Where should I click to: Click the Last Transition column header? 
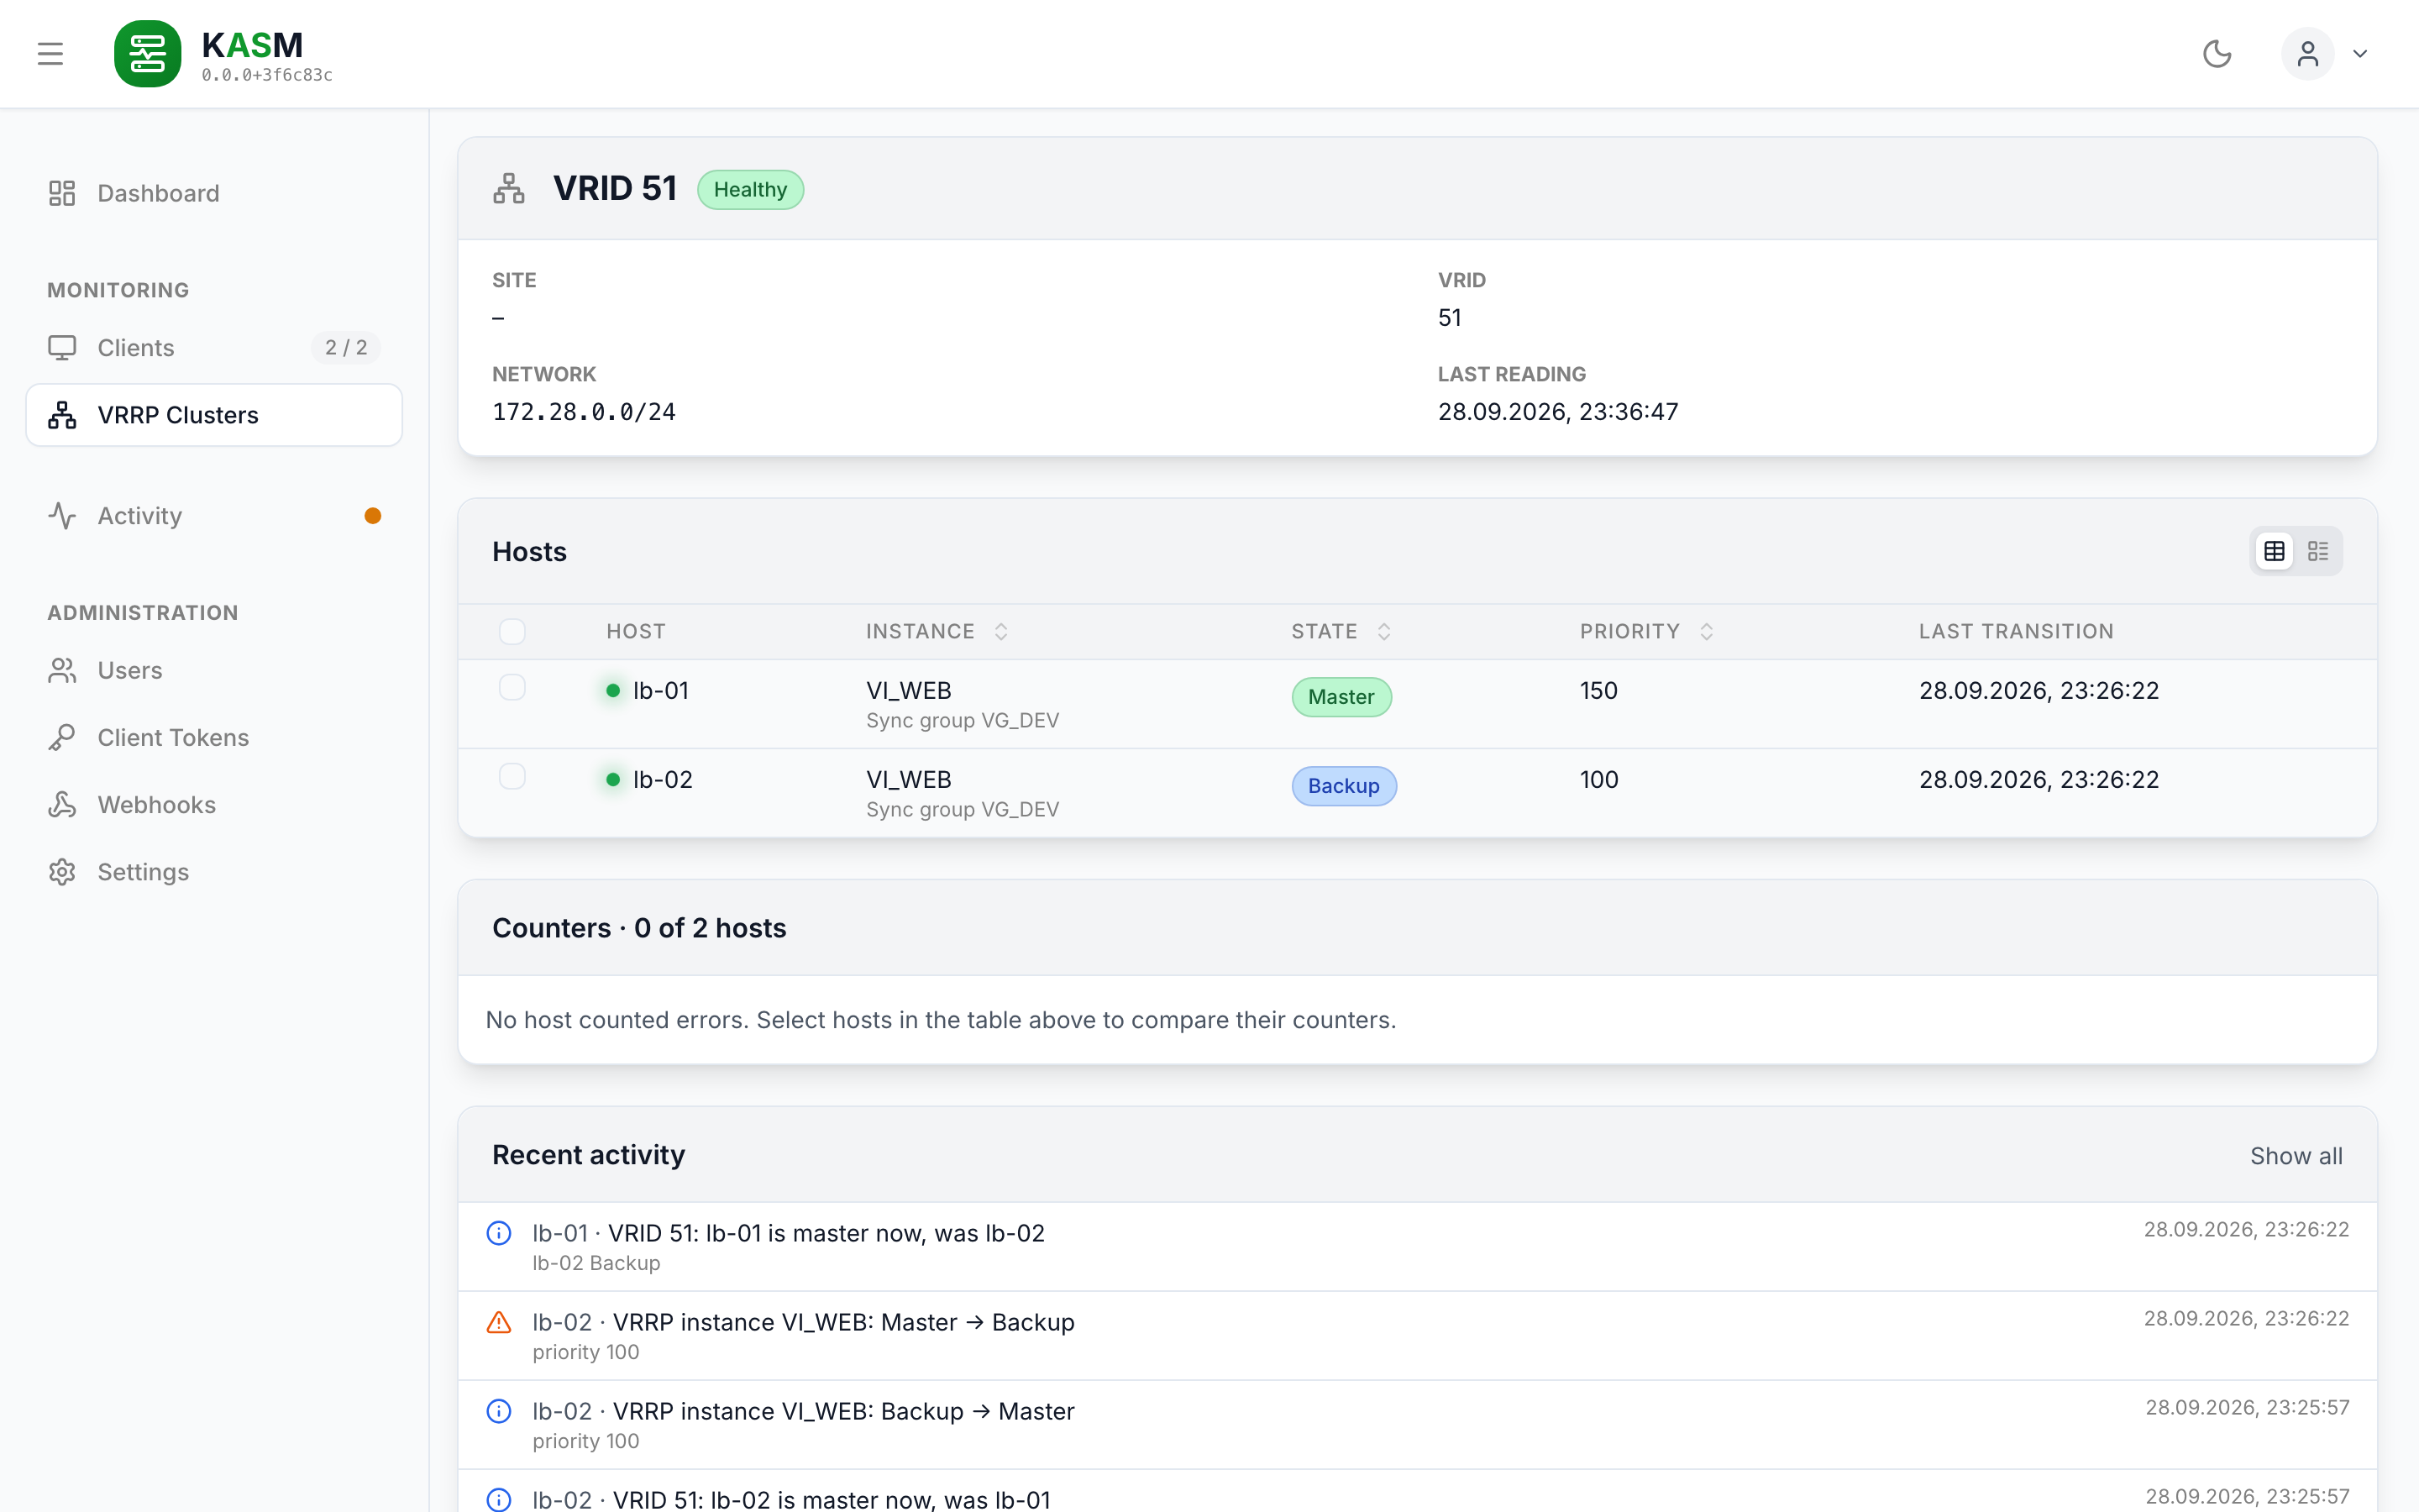pos(2016,632)
